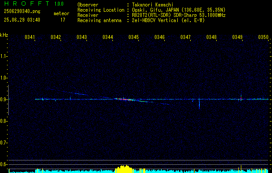Viewport: 272px width, 173px height.
Task: Click the filename 2506290340.png
Action: [x=22, y=11]
